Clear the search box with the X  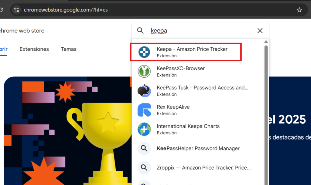point(260,31)
